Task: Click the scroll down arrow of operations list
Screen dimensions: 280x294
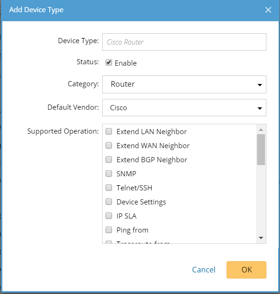Action: 261,238
